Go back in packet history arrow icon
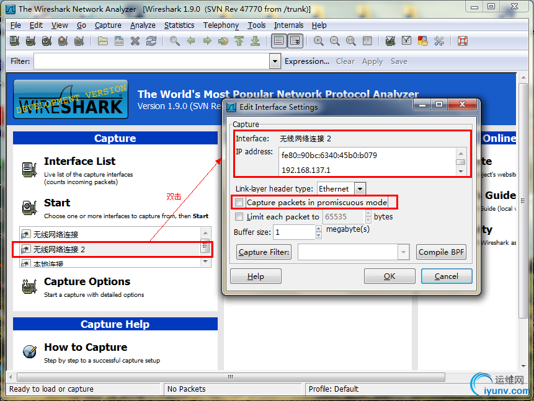This screenshot has height=401, width=534. pos(191,41)
